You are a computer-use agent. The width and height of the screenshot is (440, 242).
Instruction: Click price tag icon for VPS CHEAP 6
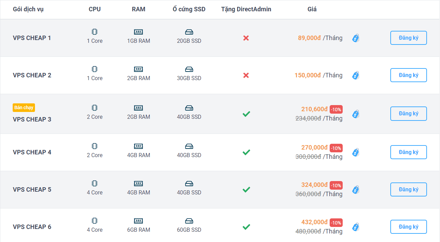coord(356,227)
